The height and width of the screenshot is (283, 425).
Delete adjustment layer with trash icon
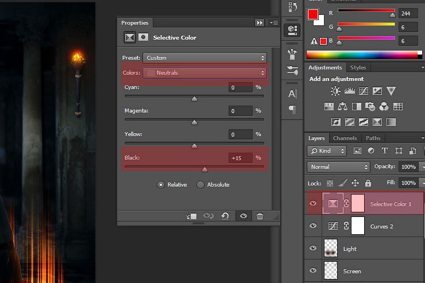pos(260,216)
